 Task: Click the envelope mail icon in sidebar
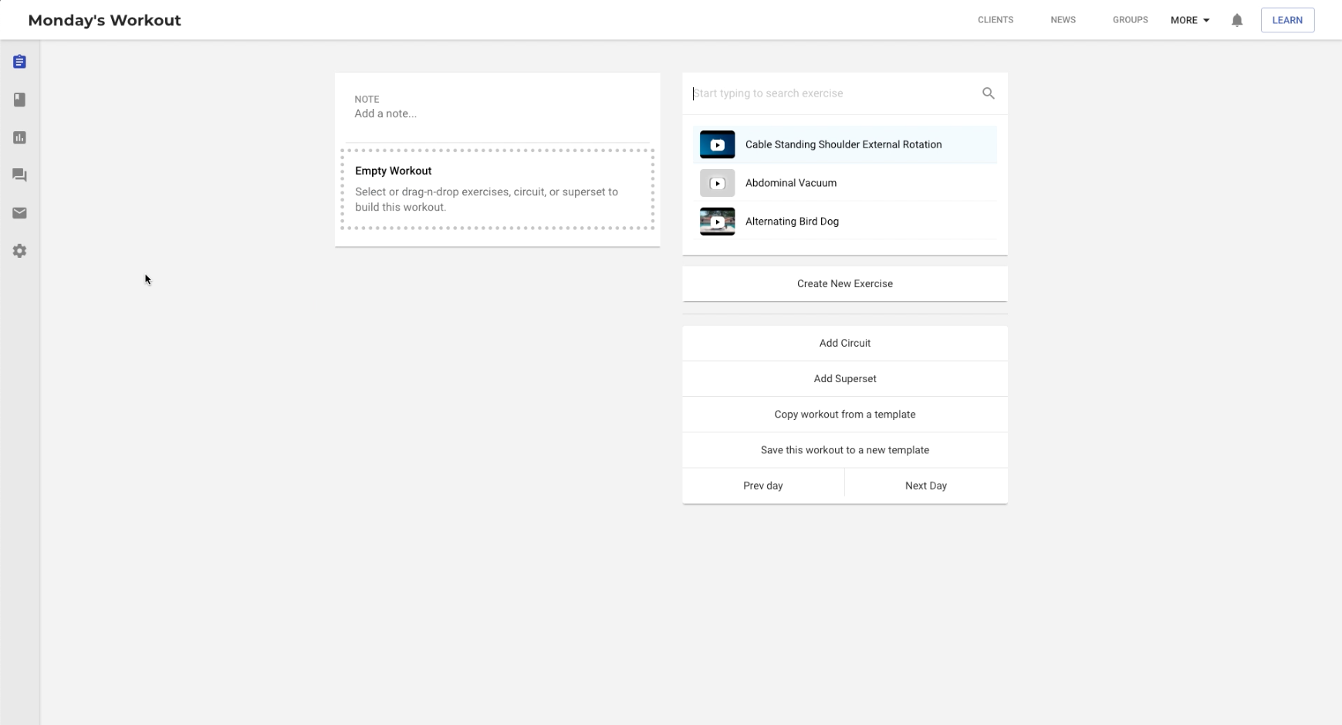click(x=20, y=213)
